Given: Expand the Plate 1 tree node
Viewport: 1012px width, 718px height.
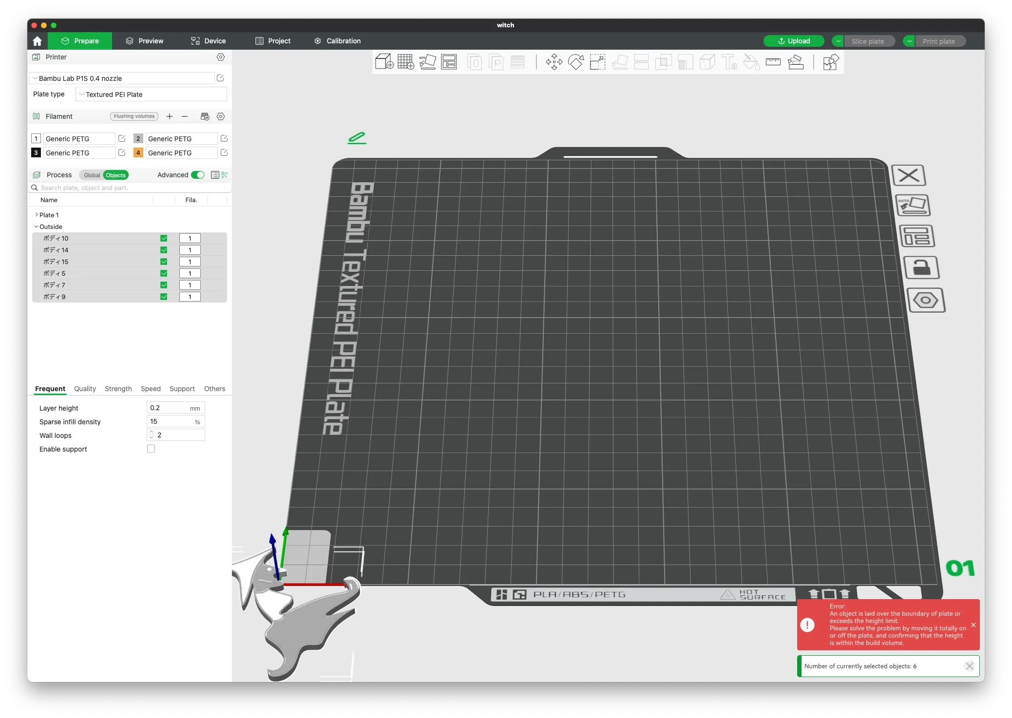Looking at the screenshot, I should (x=37, y=215).
